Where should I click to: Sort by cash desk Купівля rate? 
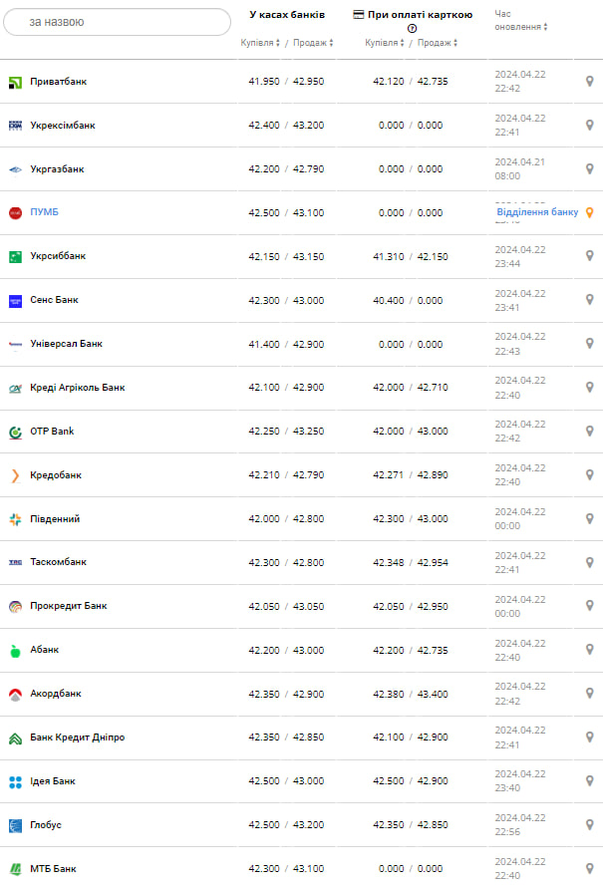point(260,43)
